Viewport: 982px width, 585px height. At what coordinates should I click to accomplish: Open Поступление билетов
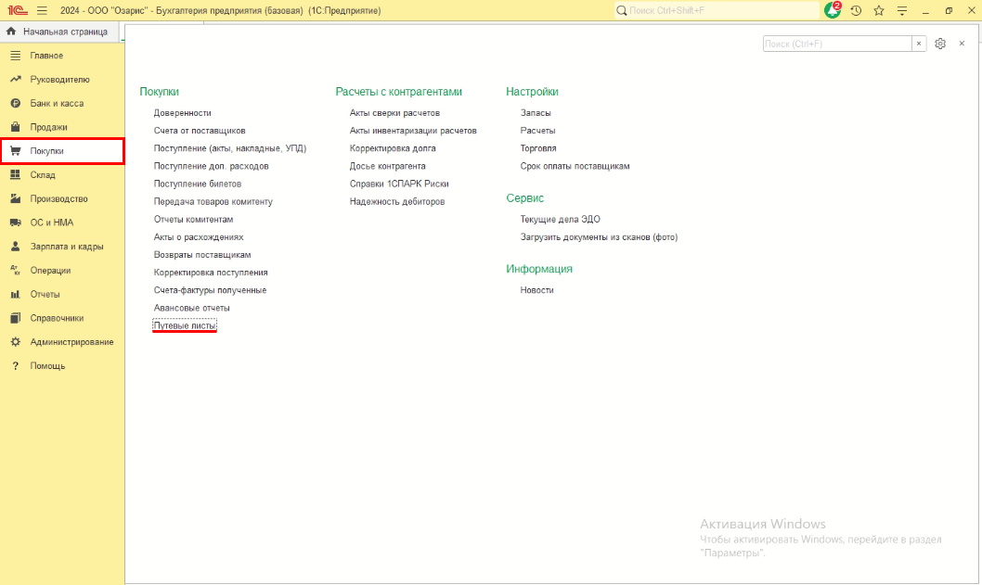point(198,184)
